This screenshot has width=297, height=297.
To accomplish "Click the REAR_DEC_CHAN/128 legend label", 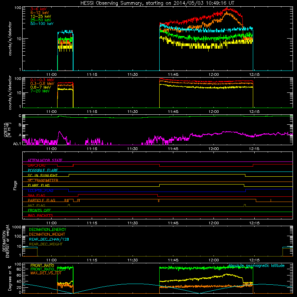I will click(x=49, y=239).
